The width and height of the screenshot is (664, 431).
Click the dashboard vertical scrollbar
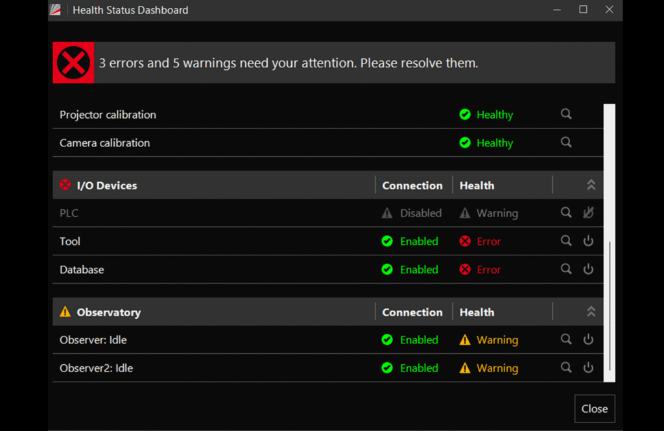pos(610,242)
